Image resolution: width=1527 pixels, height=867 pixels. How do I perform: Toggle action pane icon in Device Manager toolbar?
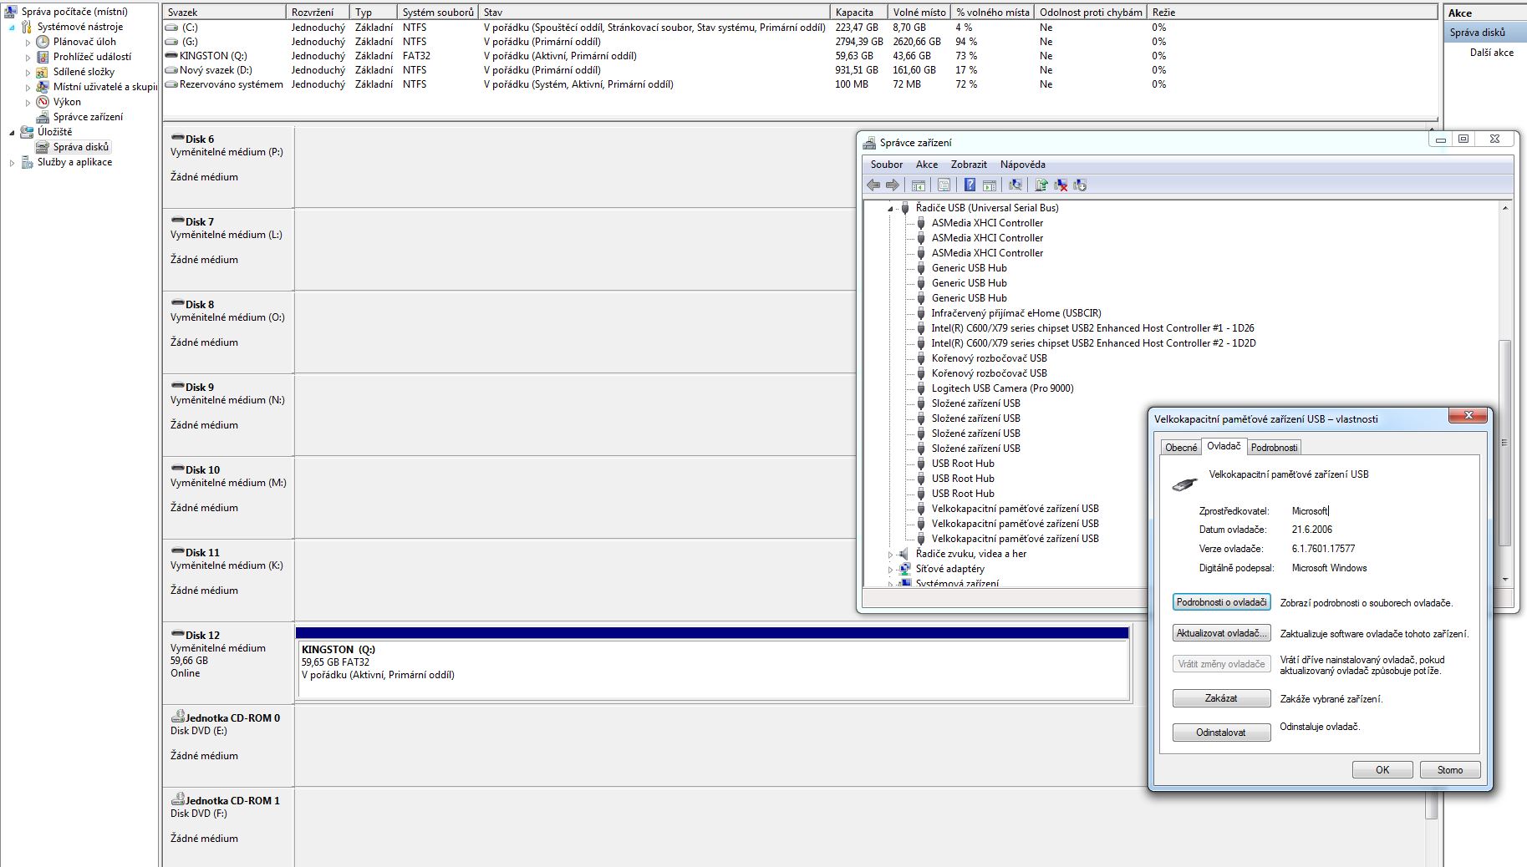(x=990, y=185)
